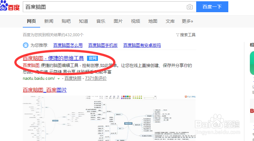Click the 百度一下 search button
254x141 pixels.
pos(212,7)
